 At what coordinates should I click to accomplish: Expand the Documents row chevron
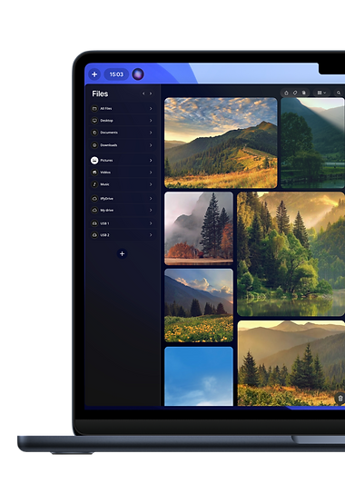pos(151,133)
